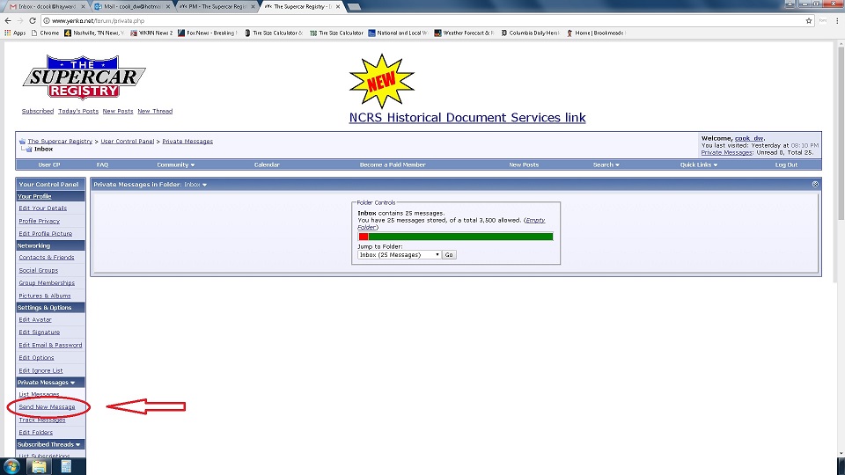Click the browser back arrow
The width and height of the screenshot is (845, 475).
click(x=8, y=20)
